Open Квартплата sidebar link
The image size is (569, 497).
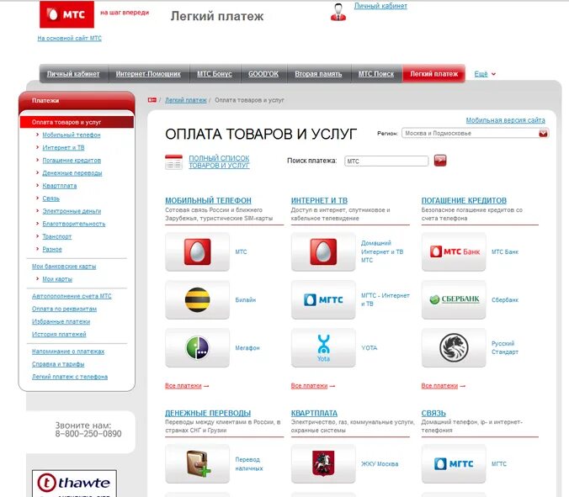point(60,186)
